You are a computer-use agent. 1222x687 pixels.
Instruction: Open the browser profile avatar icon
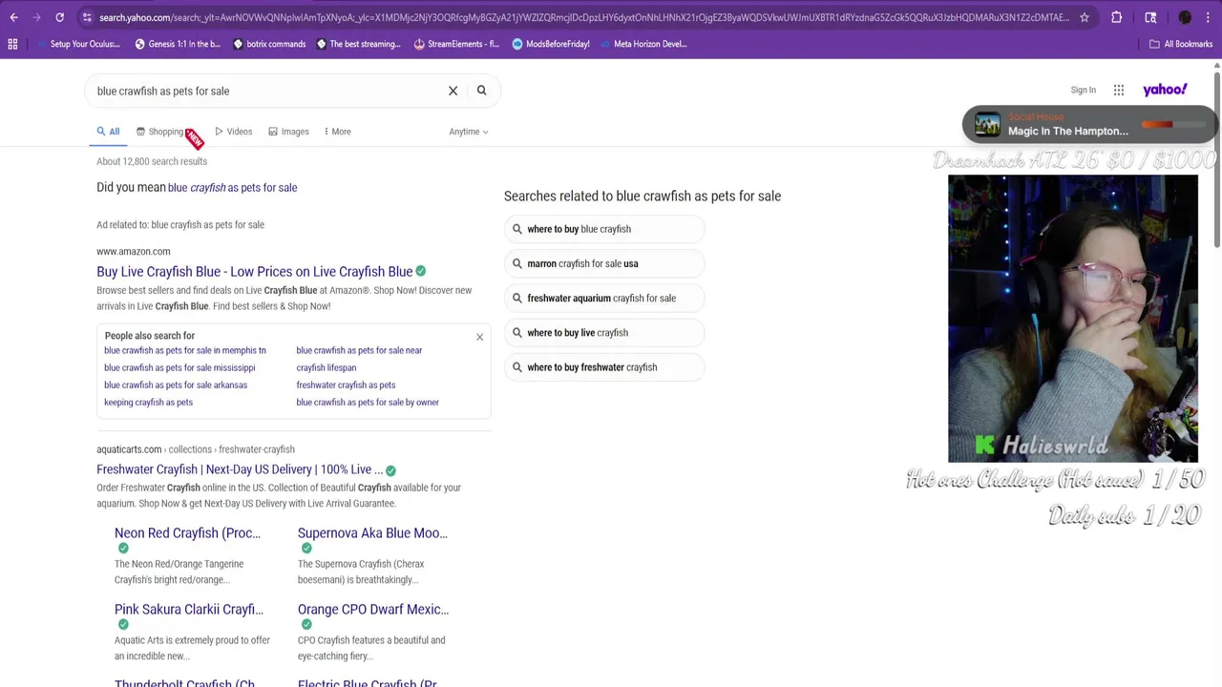(x=1185, y=17)
